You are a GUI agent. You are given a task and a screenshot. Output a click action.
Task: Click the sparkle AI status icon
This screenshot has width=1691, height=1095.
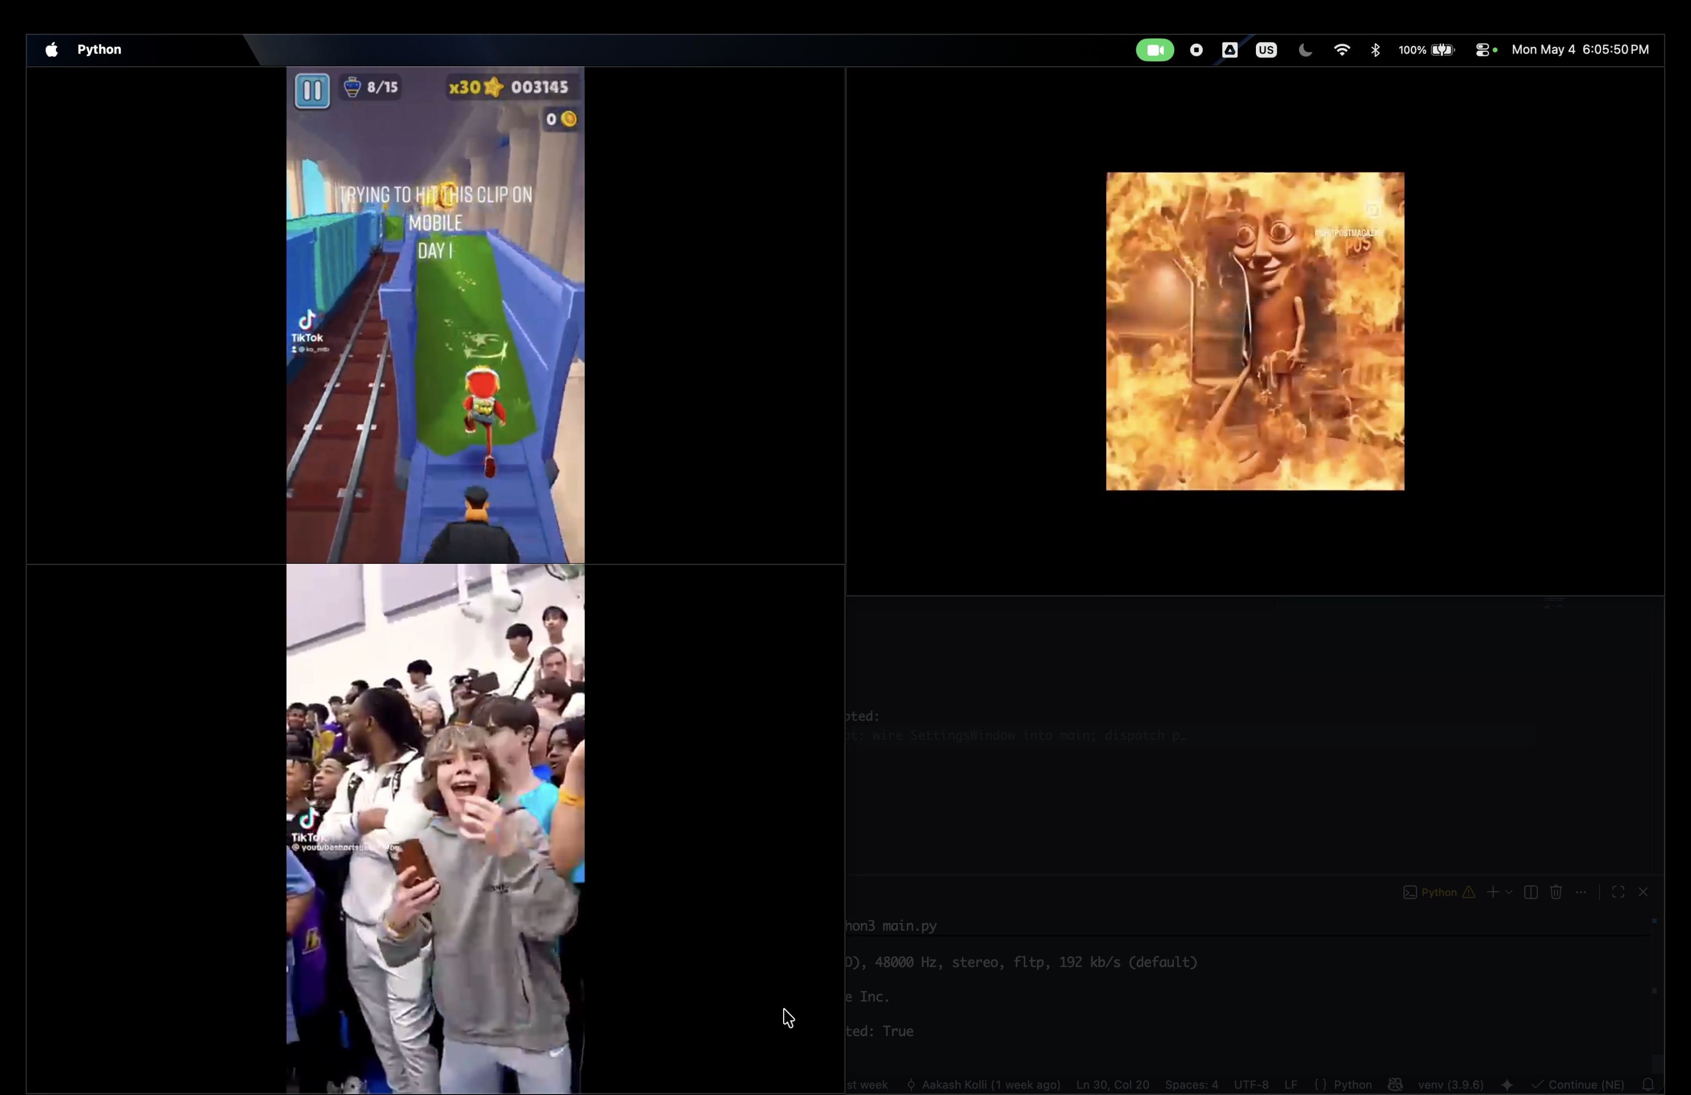tap(1507, 1084)
